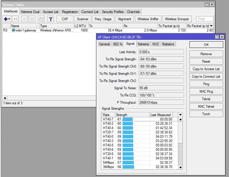Sort signal list by Strength column header
The height and width of the screenshot is (177, 229).
click(x=132, y=115)
